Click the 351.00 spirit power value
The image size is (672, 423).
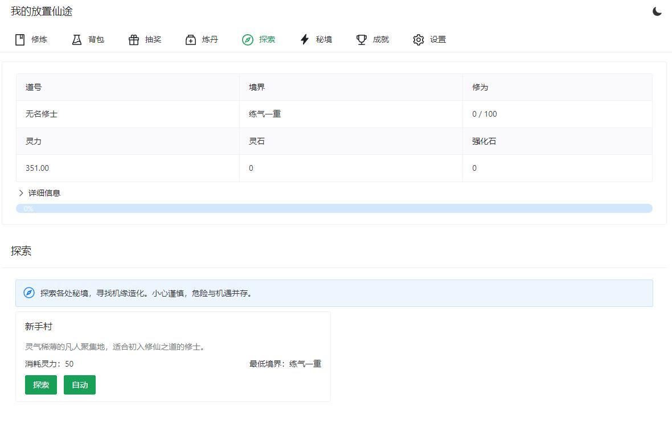tap(38, 168)
